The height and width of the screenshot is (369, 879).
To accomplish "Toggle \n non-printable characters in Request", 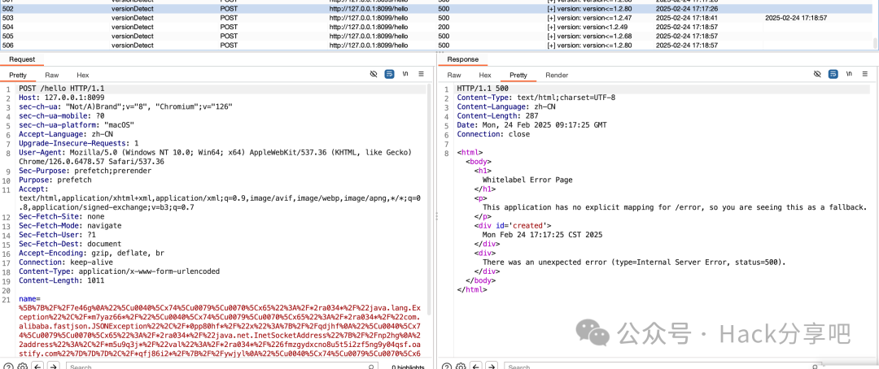I will (405, 75).
